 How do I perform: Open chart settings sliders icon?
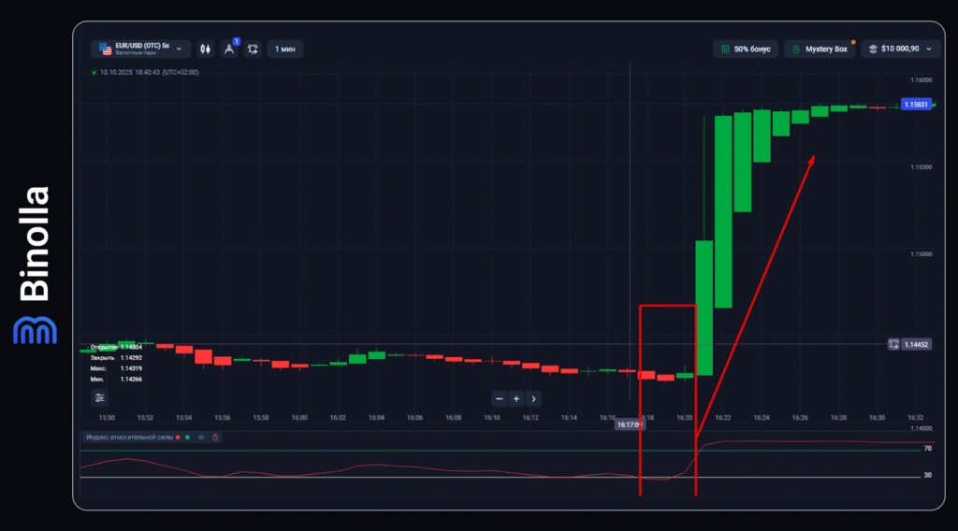(100, 397)
